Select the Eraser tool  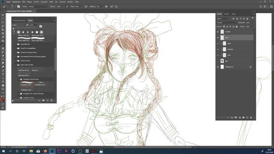pos(3,56)
